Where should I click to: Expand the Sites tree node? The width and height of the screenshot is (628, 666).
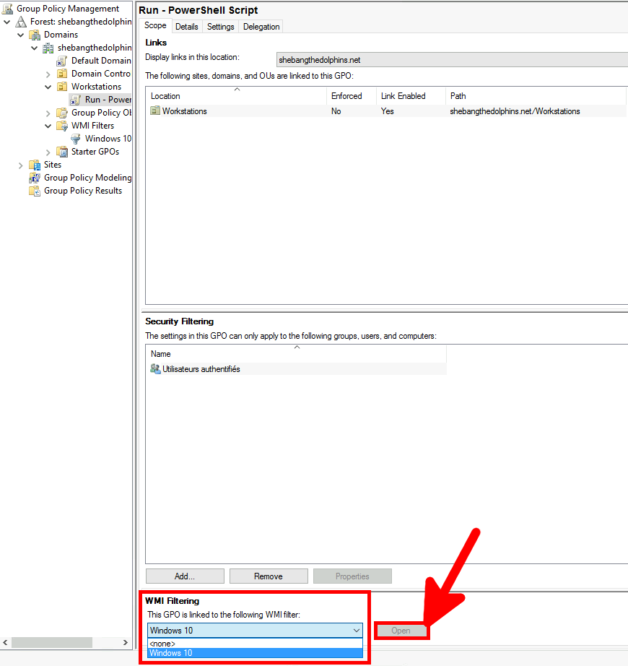point(21,164)
